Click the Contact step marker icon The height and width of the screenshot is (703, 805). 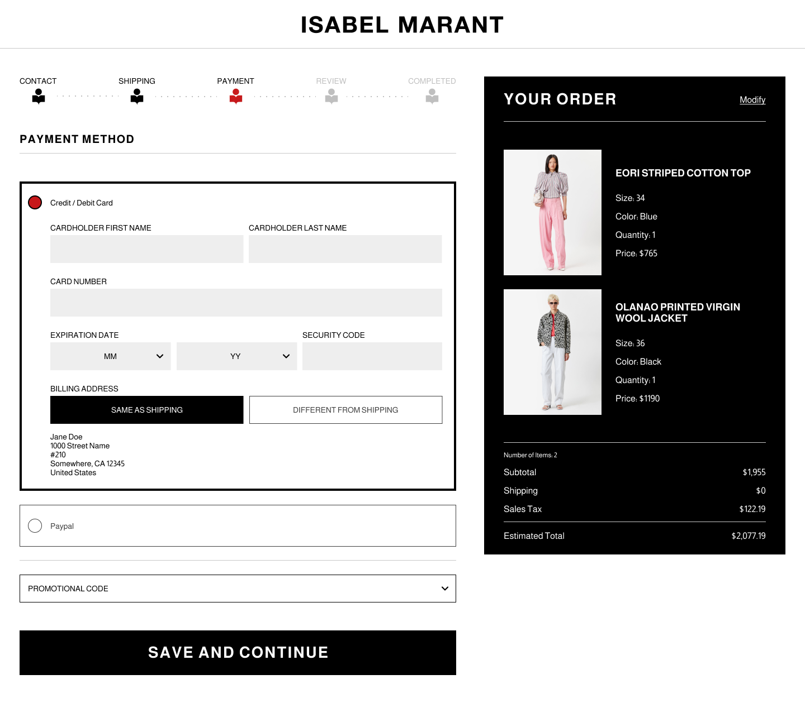39,96
